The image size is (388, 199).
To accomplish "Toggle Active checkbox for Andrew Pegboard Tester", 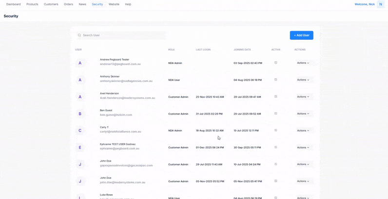I will pos(276,63).
